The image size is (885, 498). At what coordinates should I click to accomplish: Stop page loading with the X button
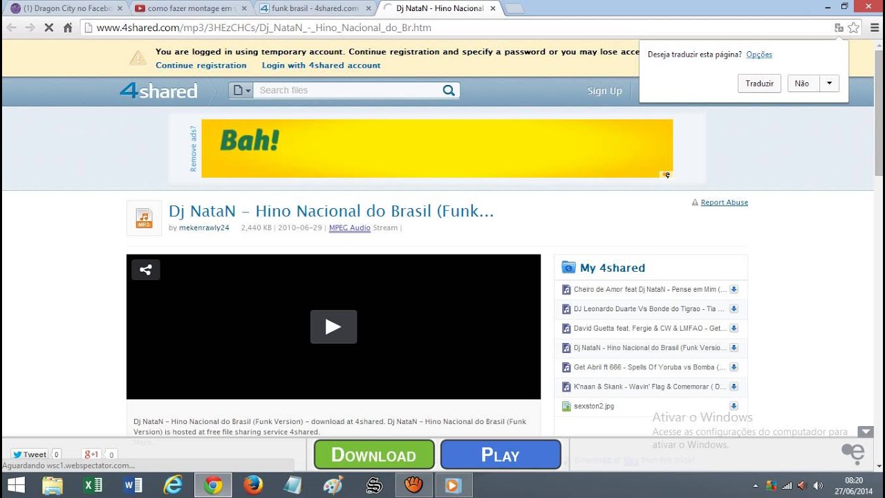point(48,28)
